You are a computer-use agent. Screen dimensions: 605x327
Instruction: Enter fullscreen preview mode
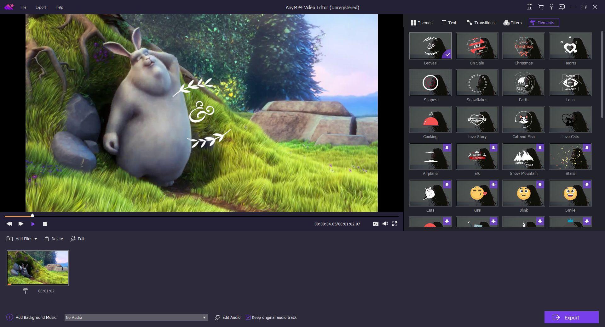(x=395, y=224)
